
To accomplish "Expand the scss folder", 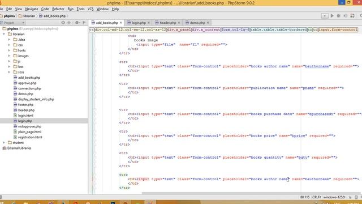I will [9, 72].
